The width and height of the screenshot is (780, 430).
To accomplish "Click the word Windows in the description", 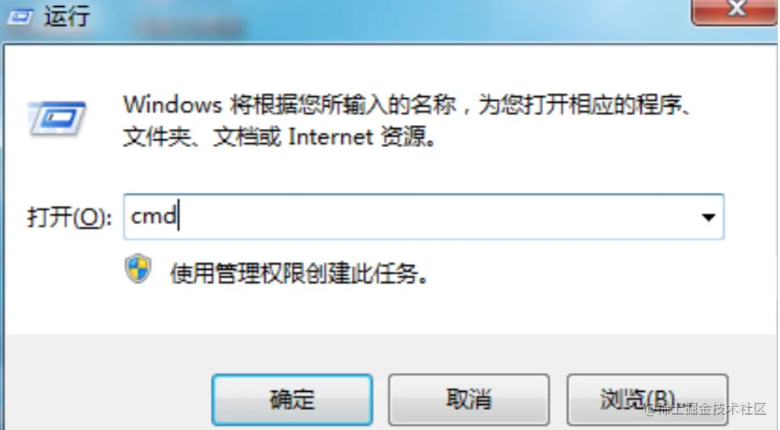I will (172, 105).
